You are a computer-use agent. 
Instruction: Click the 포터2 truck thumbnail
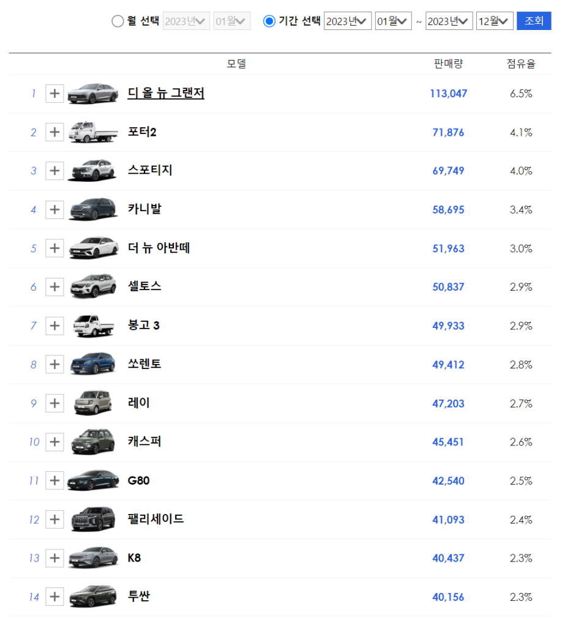coord(93,132)
